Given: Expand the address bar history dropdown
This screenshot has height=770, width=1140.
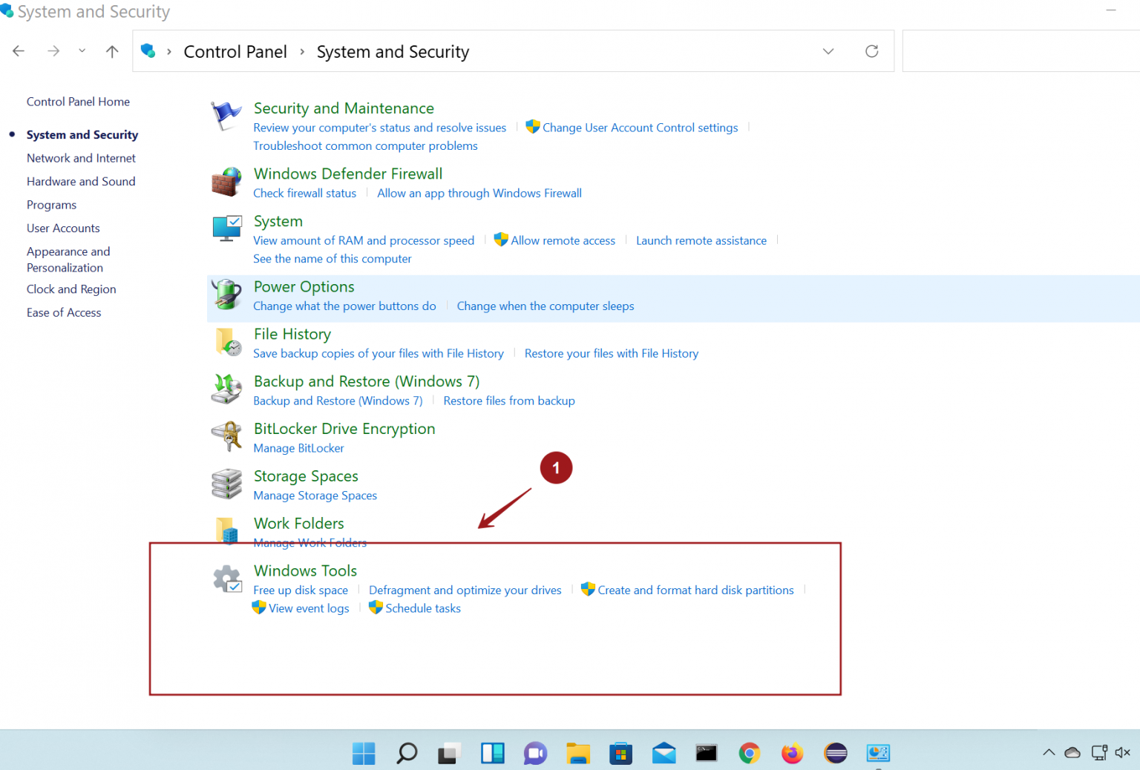Looking at the screenshot, I should (x=828, y=51).
